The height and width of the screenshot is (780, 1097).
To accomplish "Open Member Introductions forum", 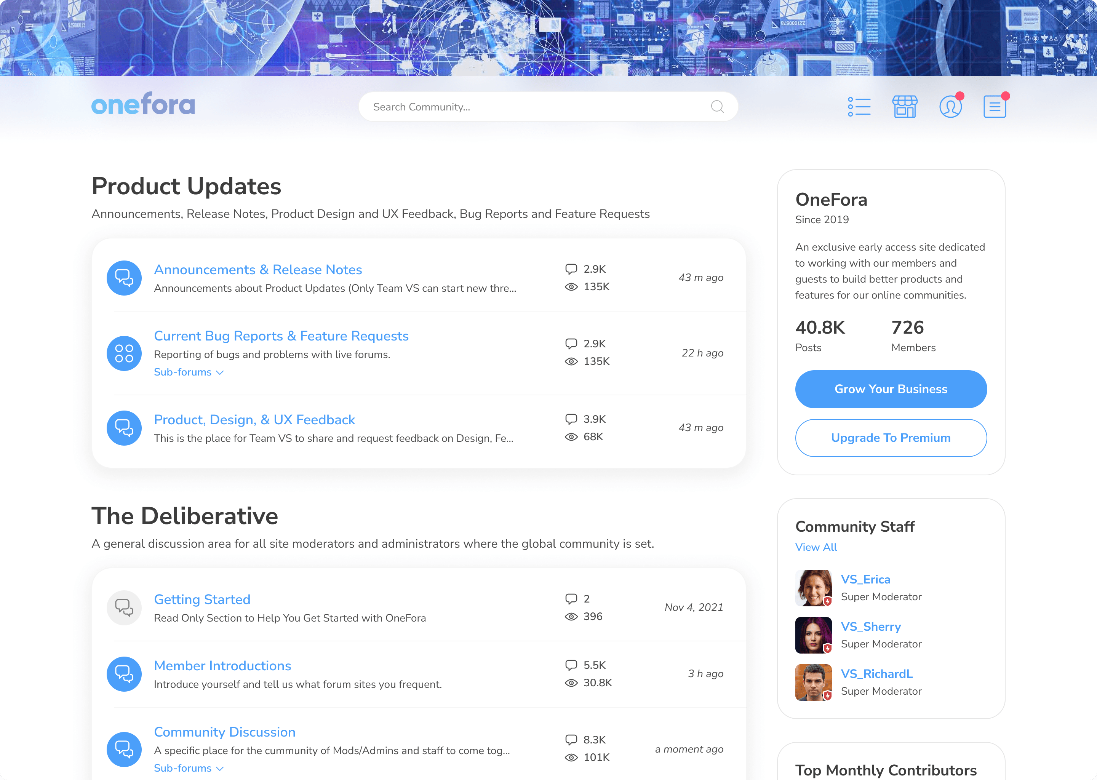I will coord(222,666).
